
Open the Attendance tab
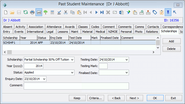pos(54,27)
